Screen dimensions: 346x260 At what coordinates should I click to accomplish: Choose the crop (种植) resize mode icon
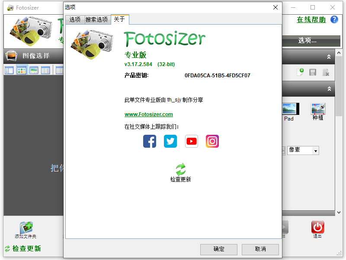[318, 109]
